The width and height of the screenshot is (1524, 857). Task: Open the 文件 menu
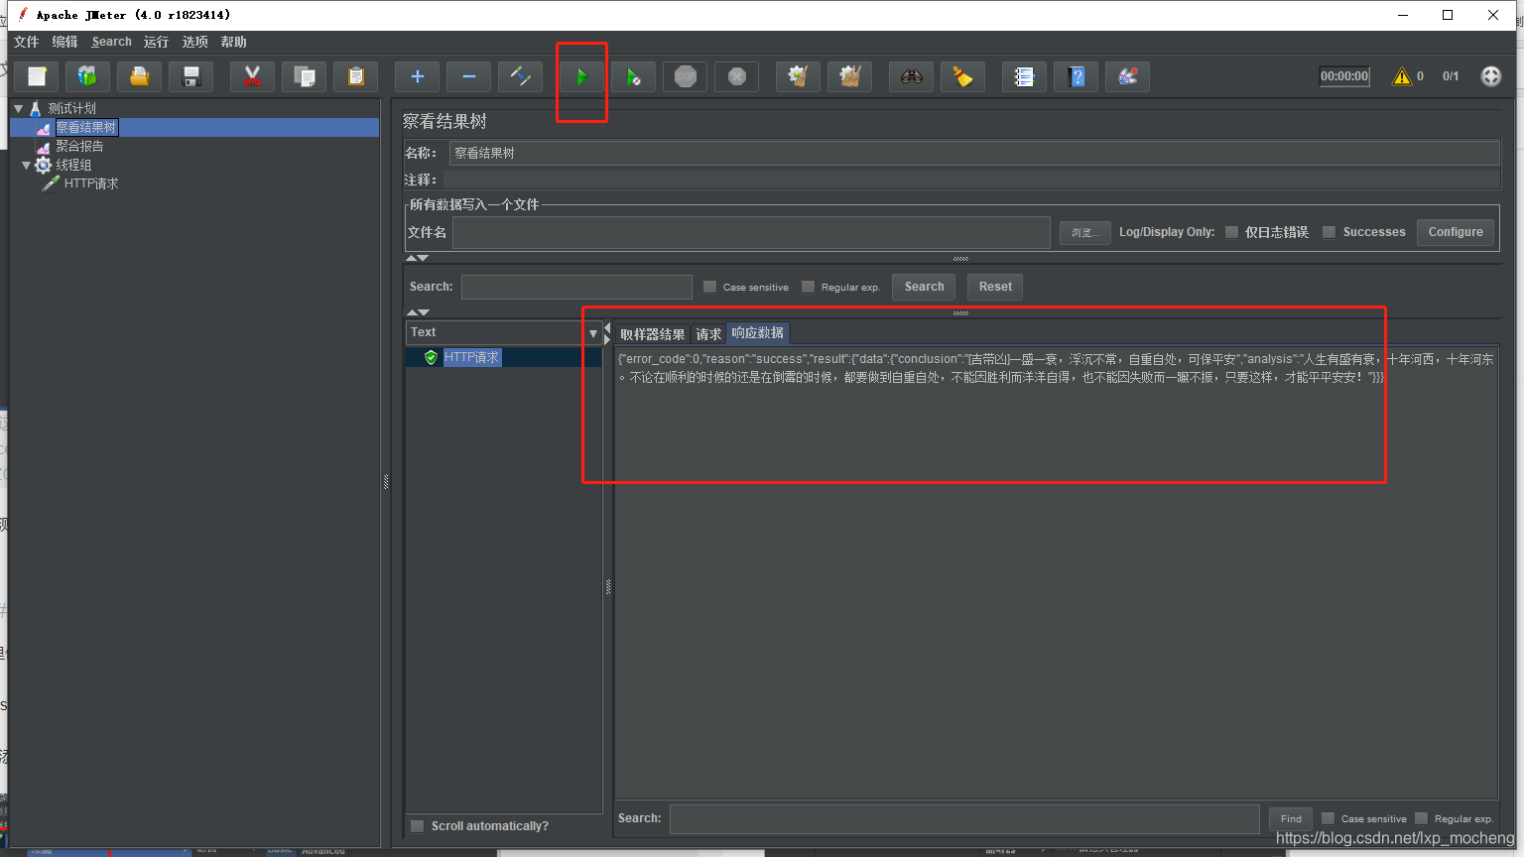click(26, 42)
